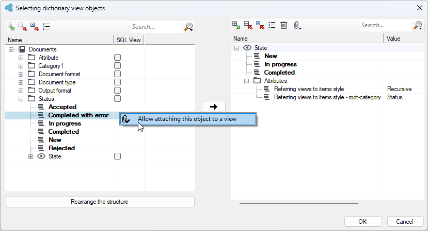Click list view icon in right toolbar

[272, 25]
